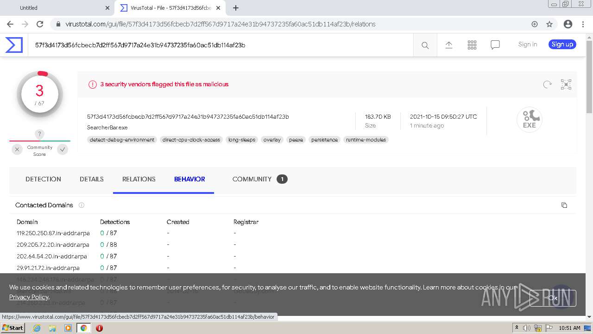Click the runtime-modules tag
The height and width of the screenshot is (334, 593).
(x=366, y=140)
